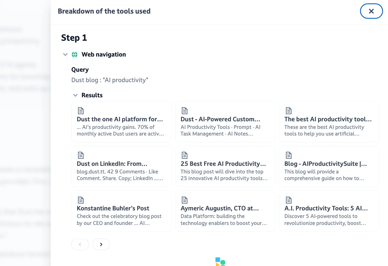Open 'A.I. Productivity Tools: 5 AI' result
Viewport: 388px width, 266px height.
(329, 211)
